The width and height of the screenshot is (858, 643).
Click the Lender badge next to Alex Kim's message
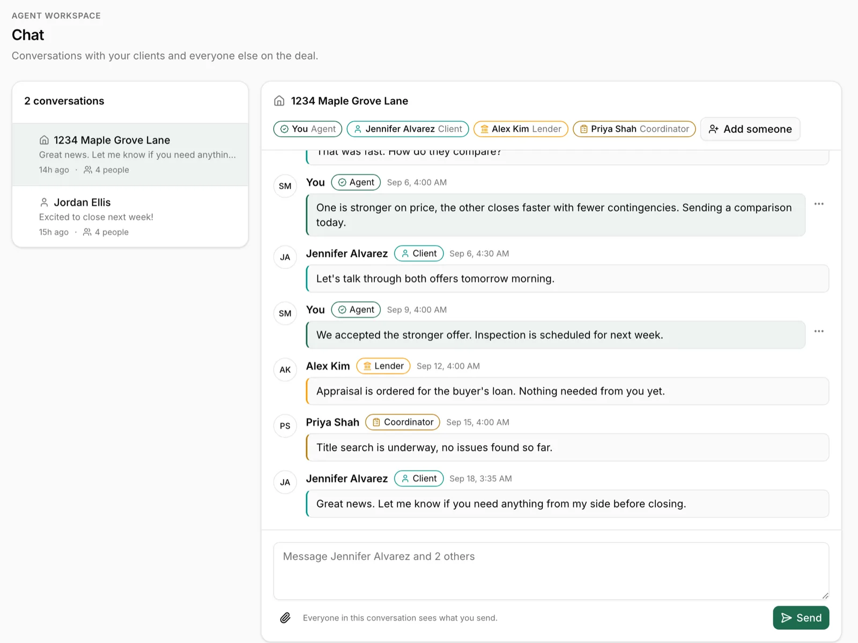[383, 366]
